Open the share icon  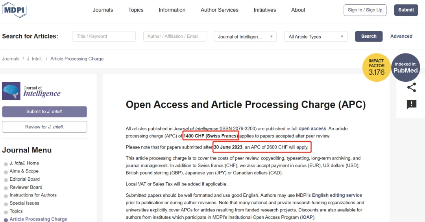tap(412, 88)
